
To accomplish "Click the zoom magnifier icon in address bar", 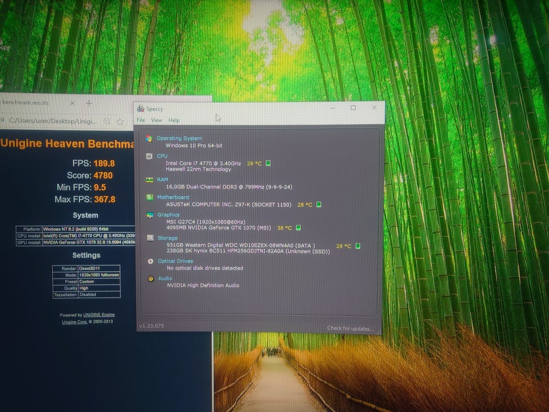I will 107,121.
